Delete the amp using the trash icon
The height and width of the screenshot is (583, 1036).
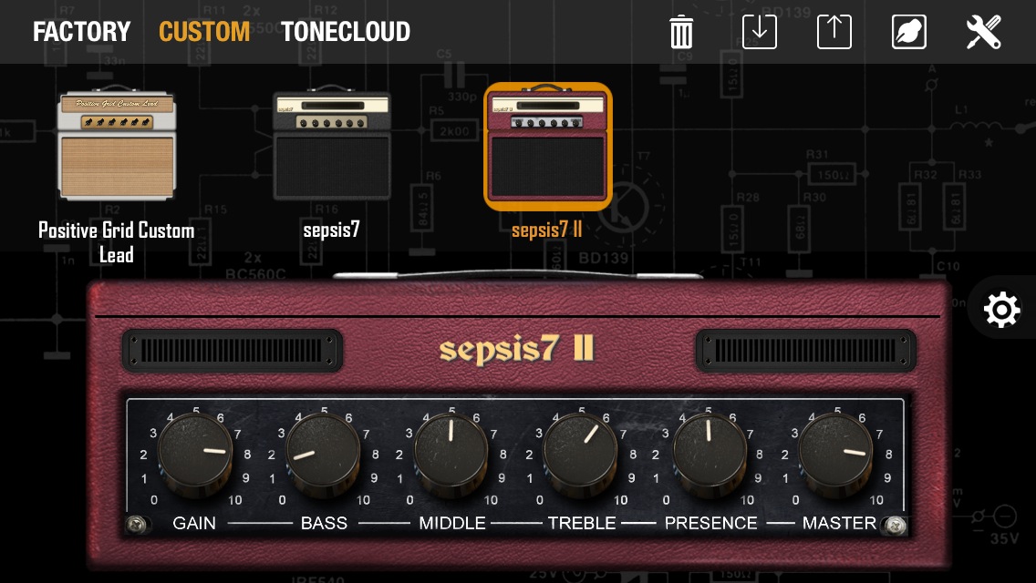tap(681, 33)
